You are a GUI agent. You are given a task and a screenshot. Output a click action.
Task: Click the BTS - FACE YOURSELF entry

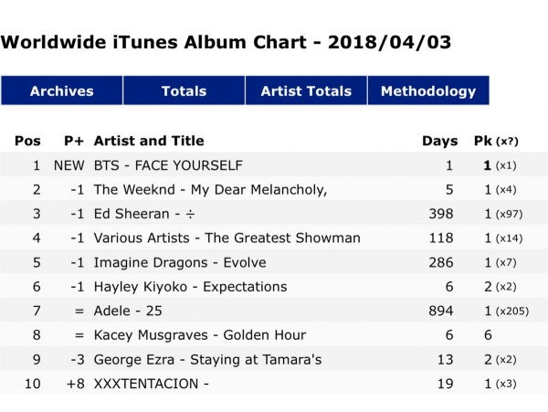[x=168, y=165]
